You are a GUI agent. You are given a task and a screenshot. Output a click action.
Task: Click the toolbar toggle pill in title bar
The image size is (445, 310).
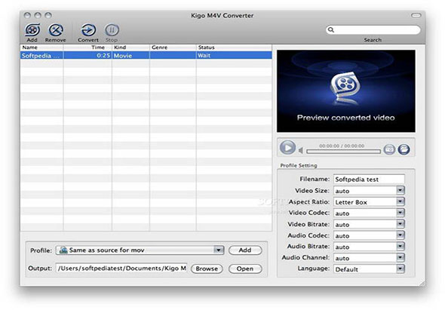click(x=416, y=15)
